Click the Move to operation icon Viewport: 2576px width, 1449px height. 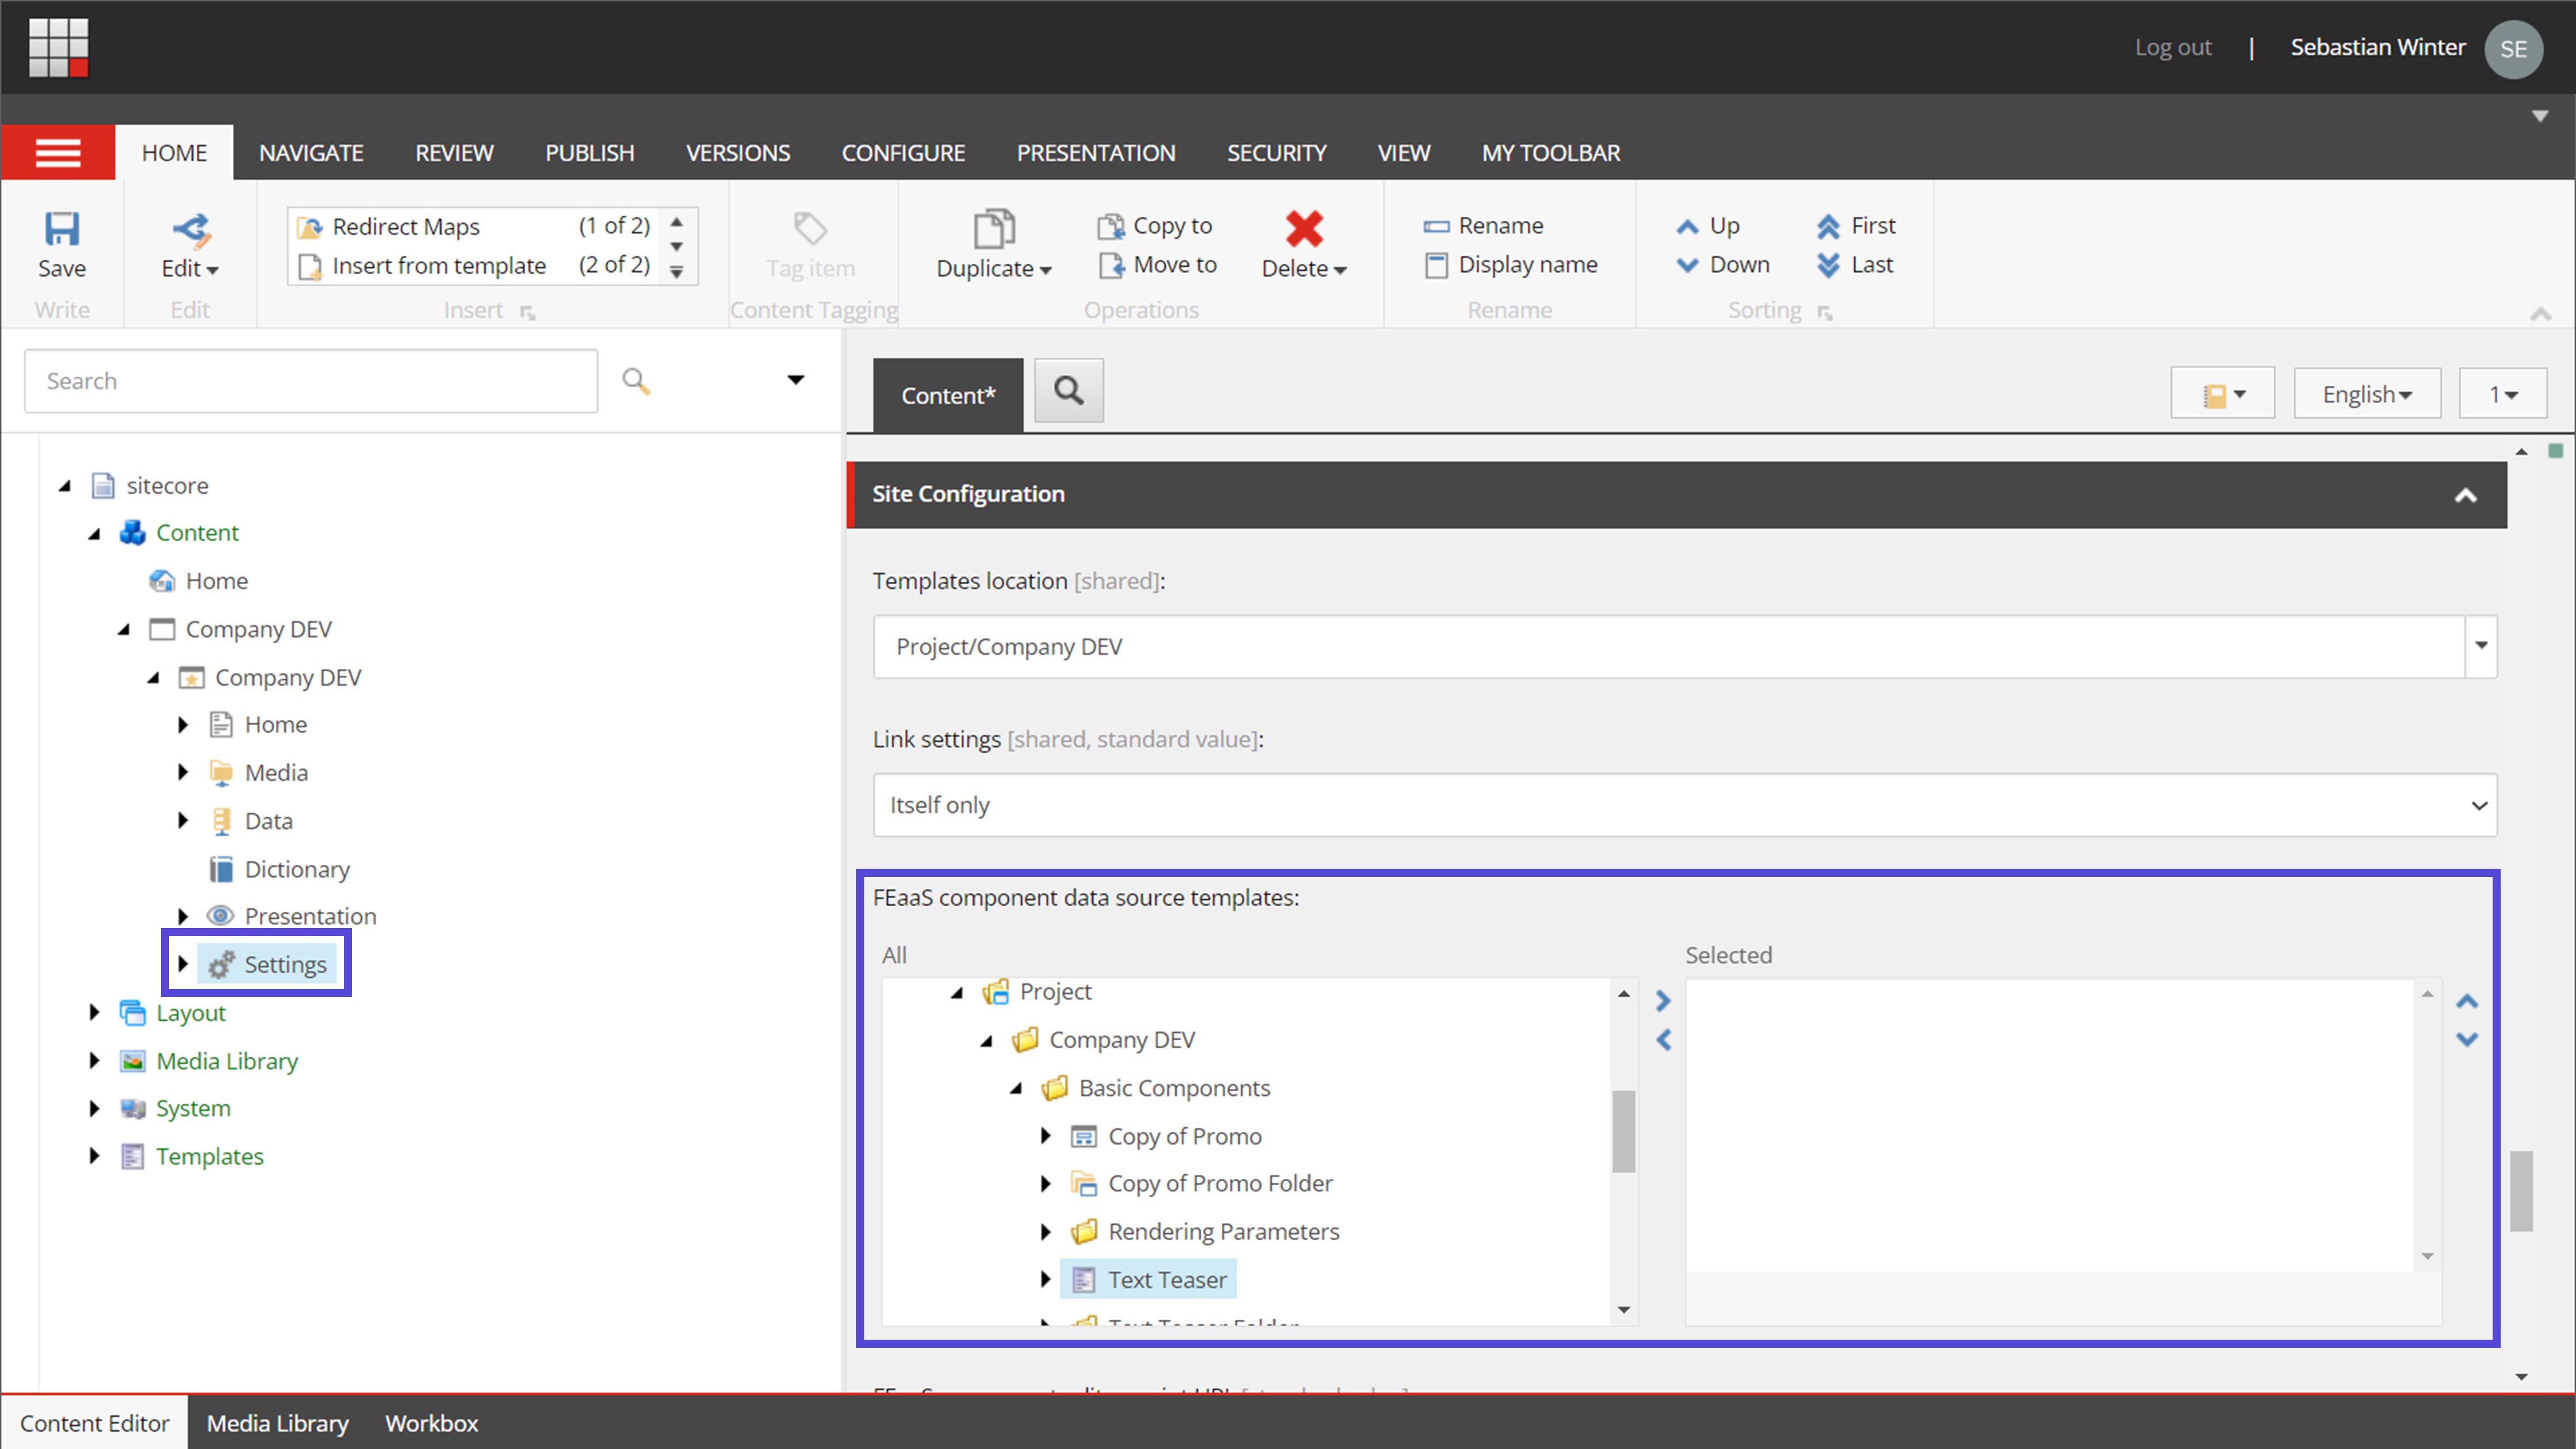coord(1111,265)
